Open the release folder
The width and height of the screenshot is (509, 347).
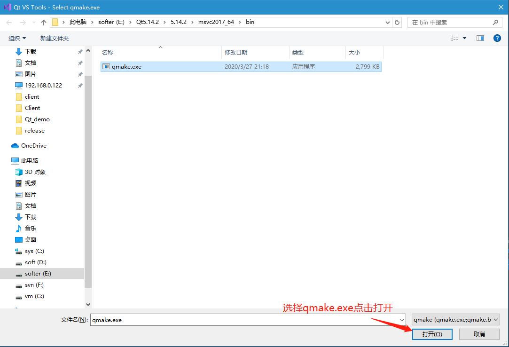click(35, 131)
